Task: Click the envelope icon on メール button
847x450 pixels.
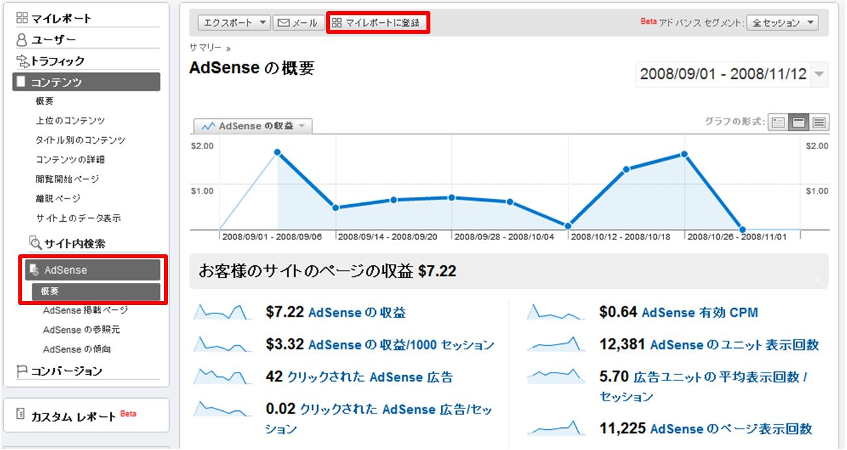Action: 283,23
